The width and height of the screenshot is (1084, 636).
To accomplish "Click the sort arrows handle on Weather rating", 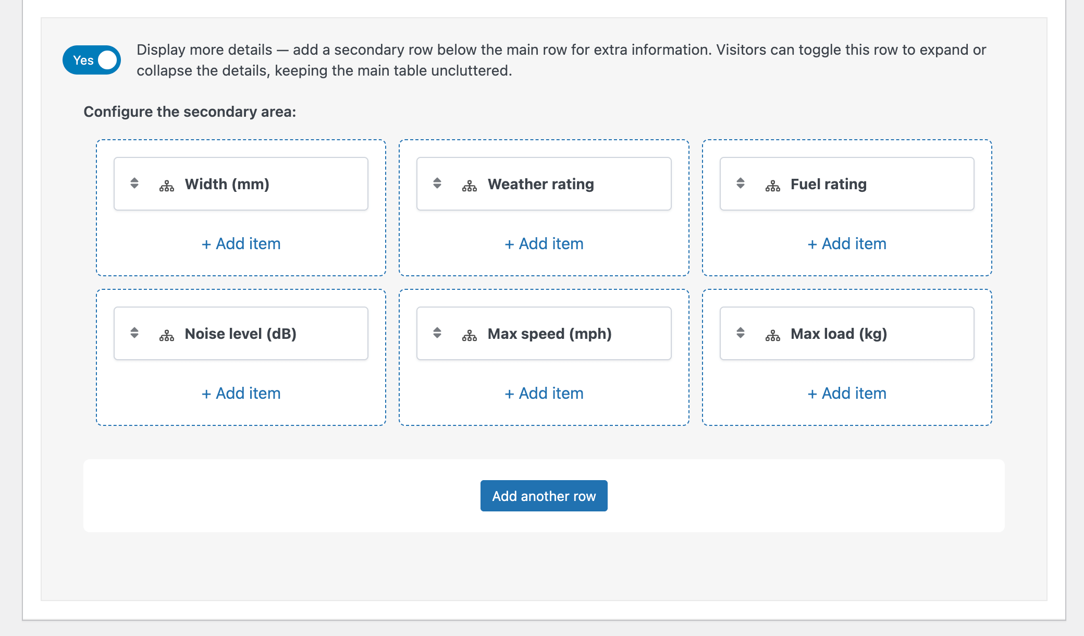I will [437, 183].
